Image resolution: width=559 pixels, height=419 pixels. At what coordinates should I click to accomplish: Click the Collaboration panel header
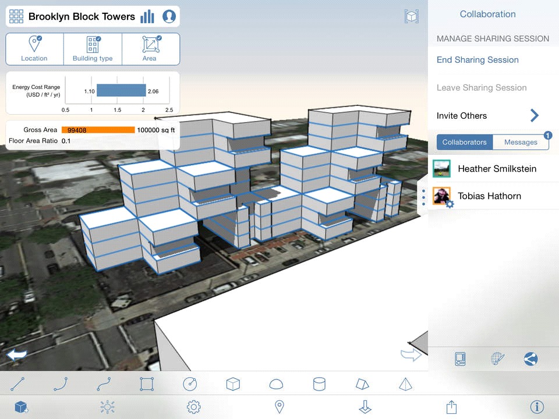click(x=488, y=14)
